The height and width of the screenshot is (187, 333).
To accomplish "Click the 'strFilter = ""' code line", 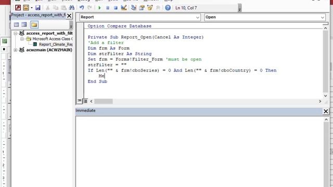I will (107, 64).
